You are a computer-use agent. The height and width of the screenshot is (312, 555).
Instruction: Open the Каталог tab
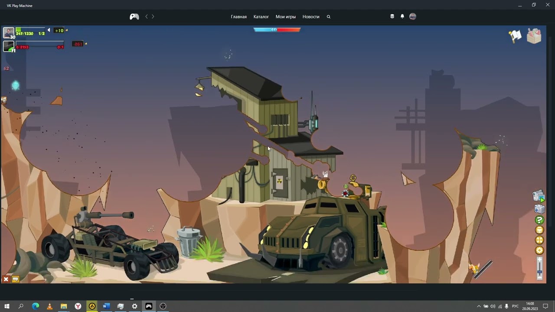pyautogui.click(x=261, y=16)
